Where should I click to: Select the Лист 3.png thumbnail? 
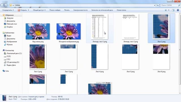(69, 57)
